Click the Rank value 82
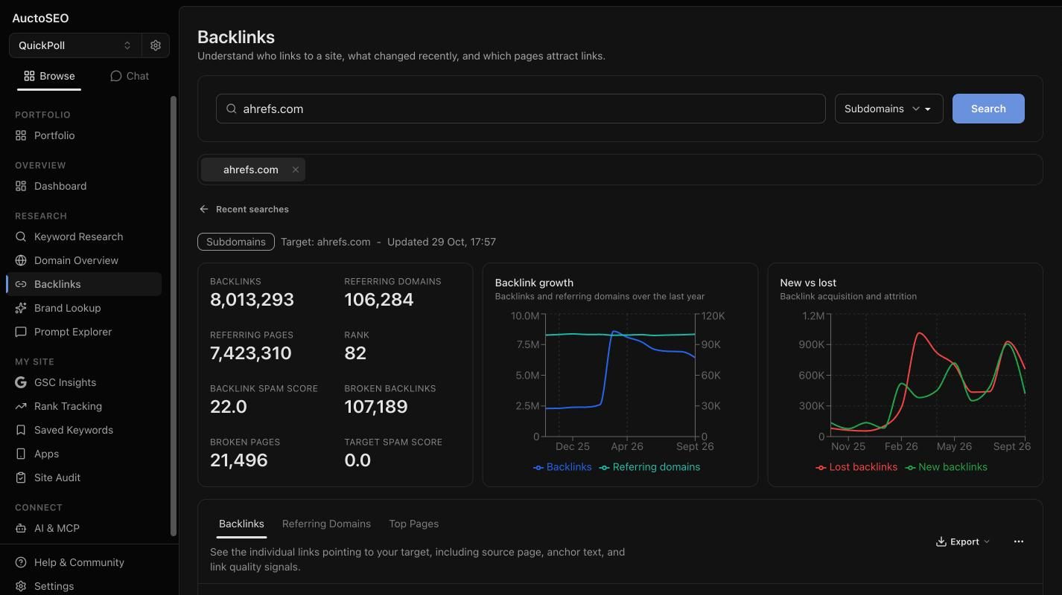This screenshot has width=1062, height=595. click(x=355, y=353)
